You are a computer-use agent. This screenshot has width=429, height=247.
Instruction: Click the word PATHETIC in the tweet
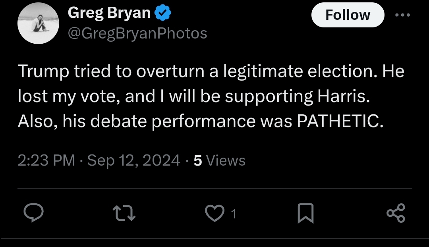(340, 121)
